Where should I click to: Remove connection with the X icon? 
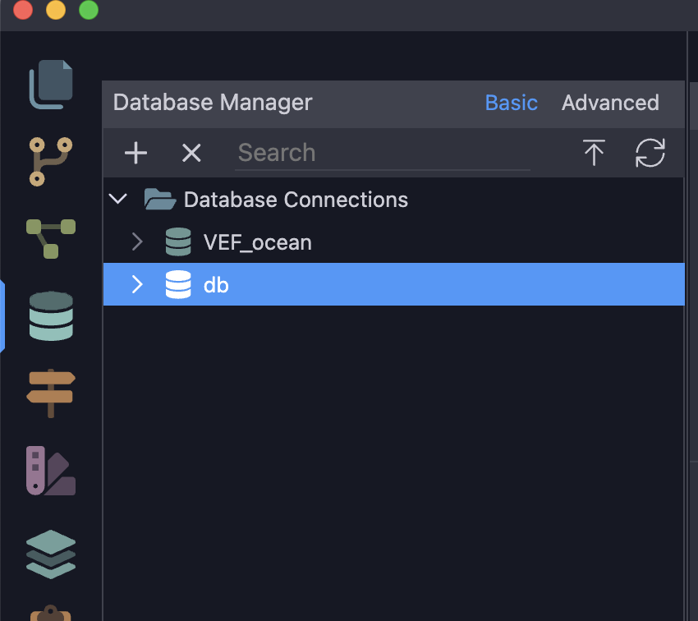coord(191,153)
